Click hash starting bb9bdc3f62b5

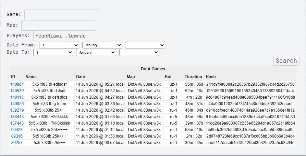click(250, 130)
